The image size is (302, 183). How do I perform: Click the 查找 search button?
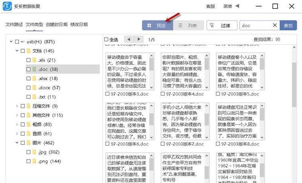click(288, 25)
